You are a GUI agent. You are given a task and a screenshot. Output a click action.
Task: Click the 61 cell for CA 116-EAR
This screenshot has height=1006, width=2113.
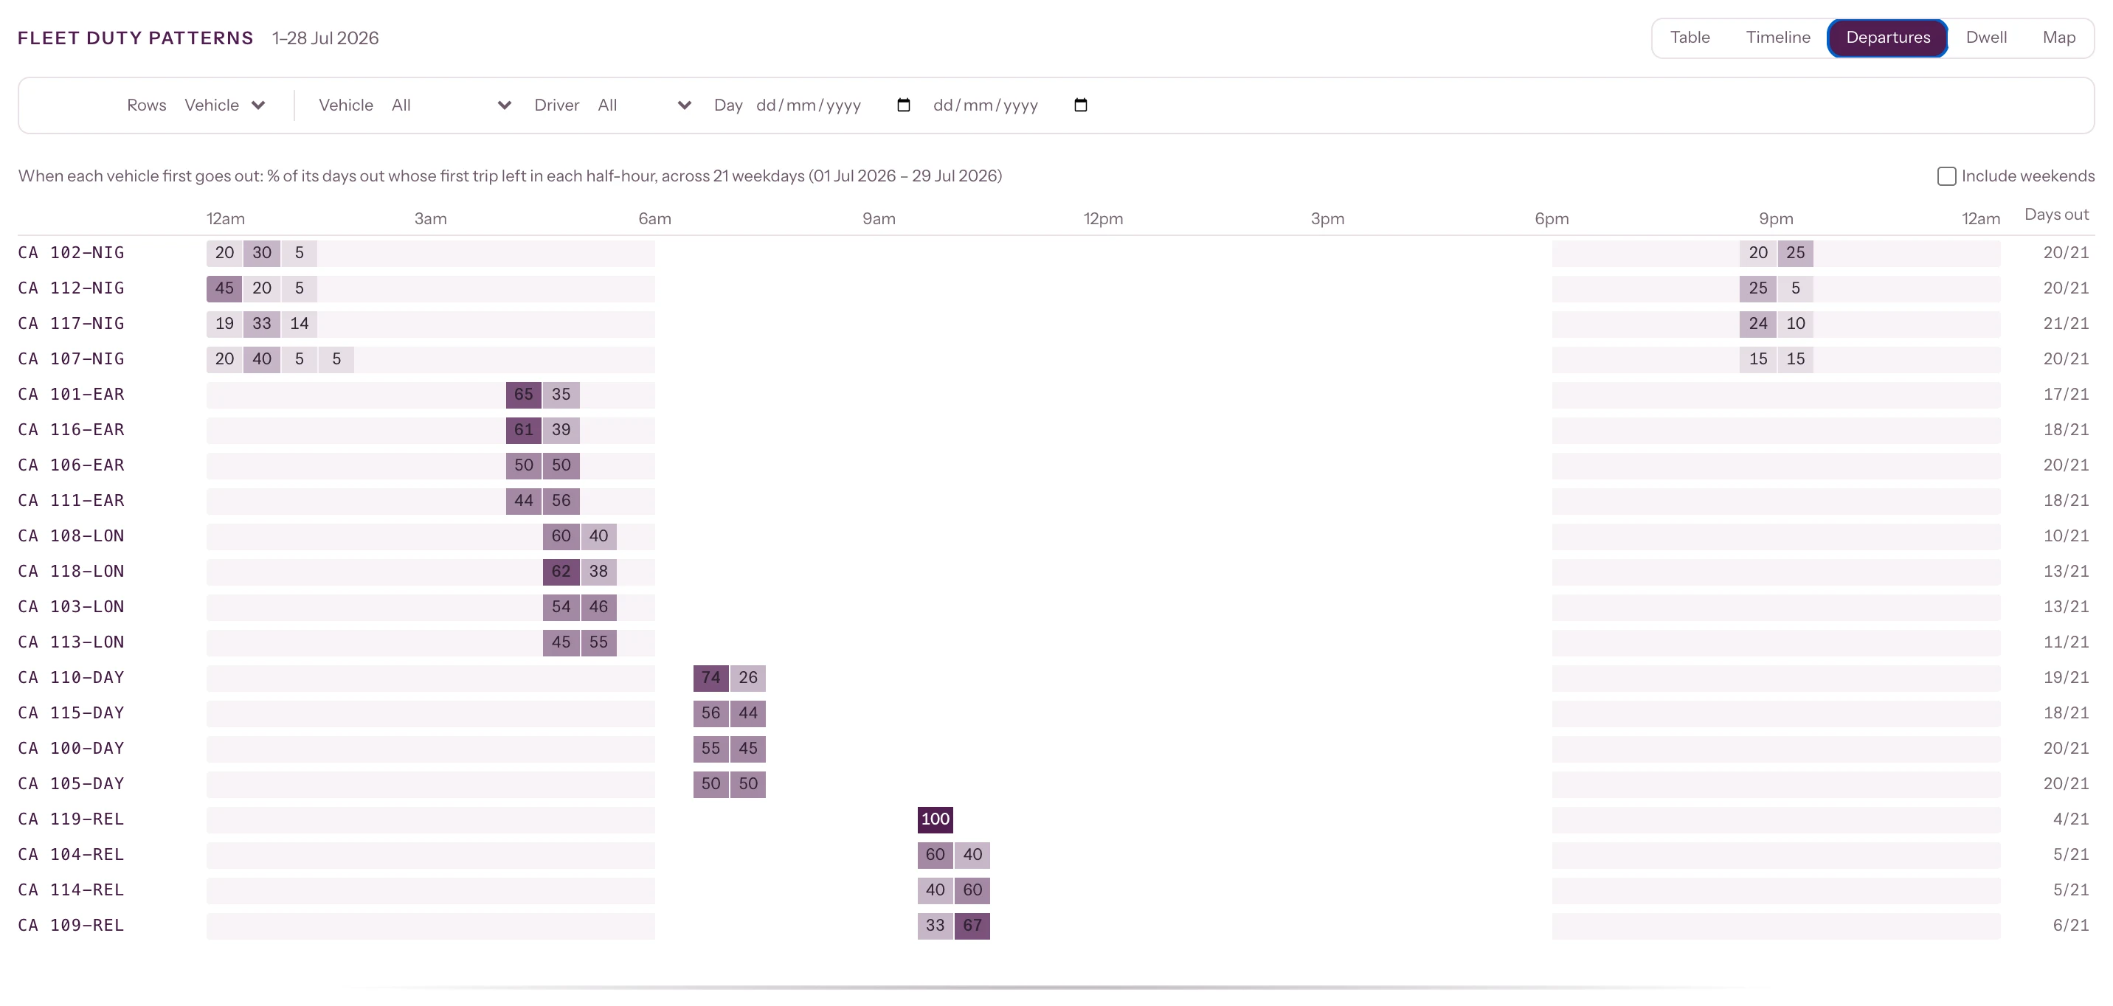point(523,430)
